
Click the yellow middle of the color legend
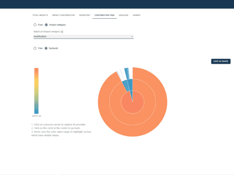tap(36, 83)
